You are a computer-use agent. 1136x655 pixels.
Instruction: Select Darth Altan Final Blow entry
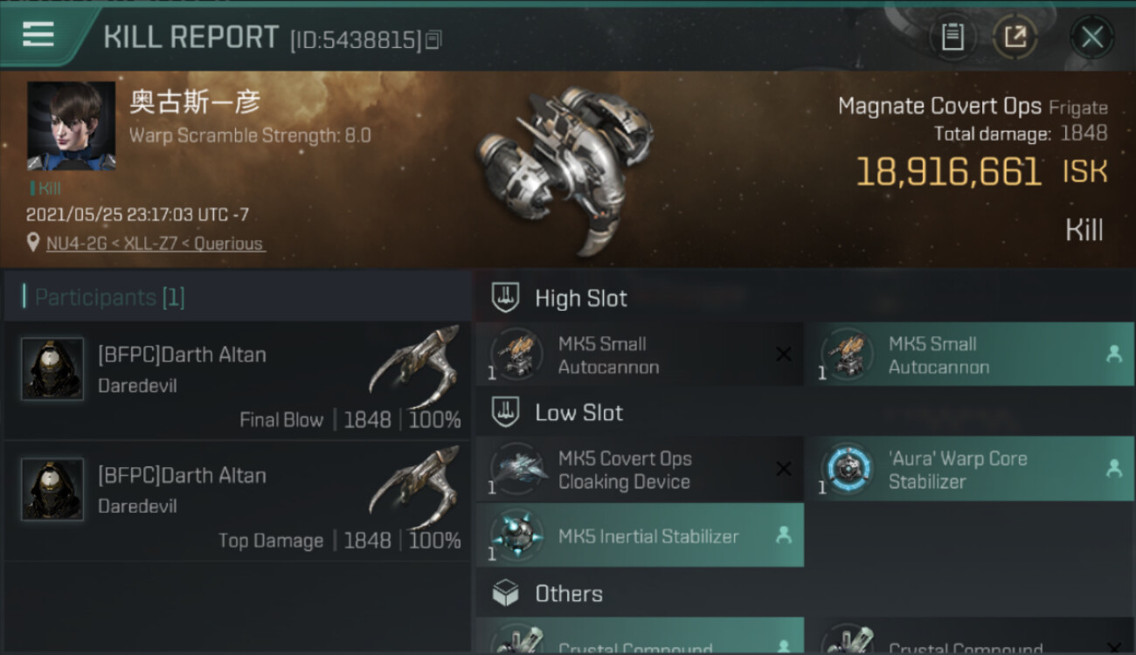coord(238,381)
